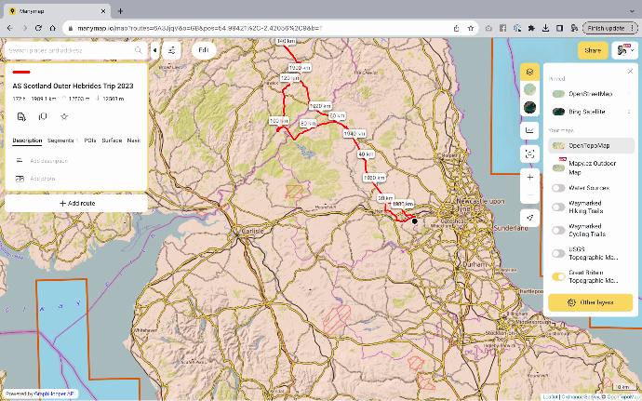The image size is (642, 401).
Task: Click the camera extension icon
Action: pos(488,28)
